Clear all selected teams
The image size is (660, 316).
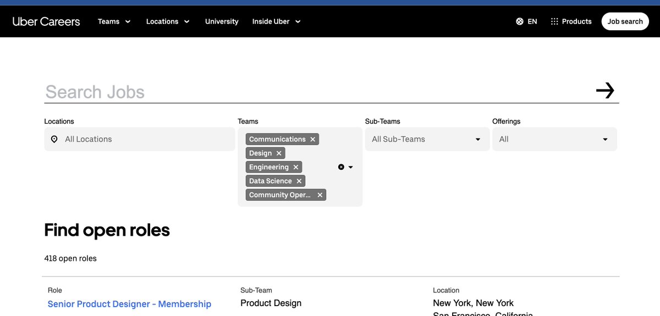click(x=341, y=167)
